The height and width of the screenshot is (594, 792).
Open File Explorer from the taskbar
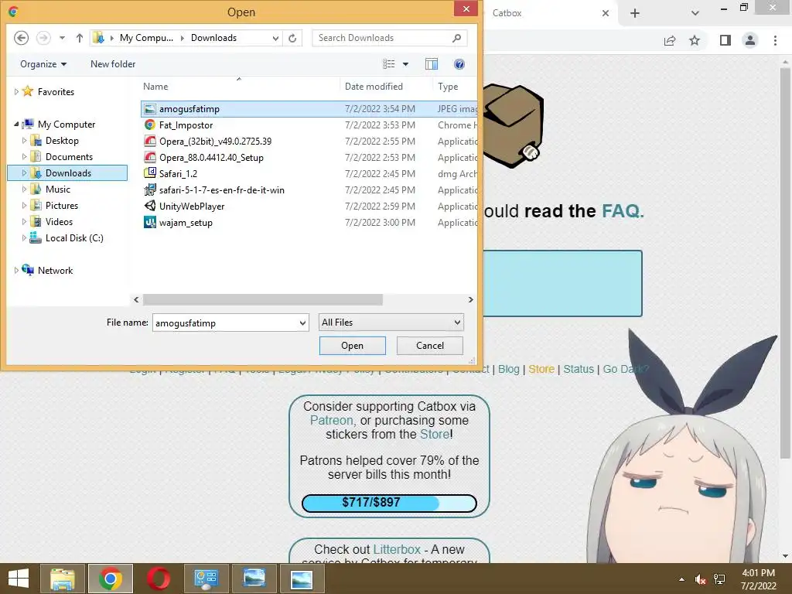coord(63,579)
